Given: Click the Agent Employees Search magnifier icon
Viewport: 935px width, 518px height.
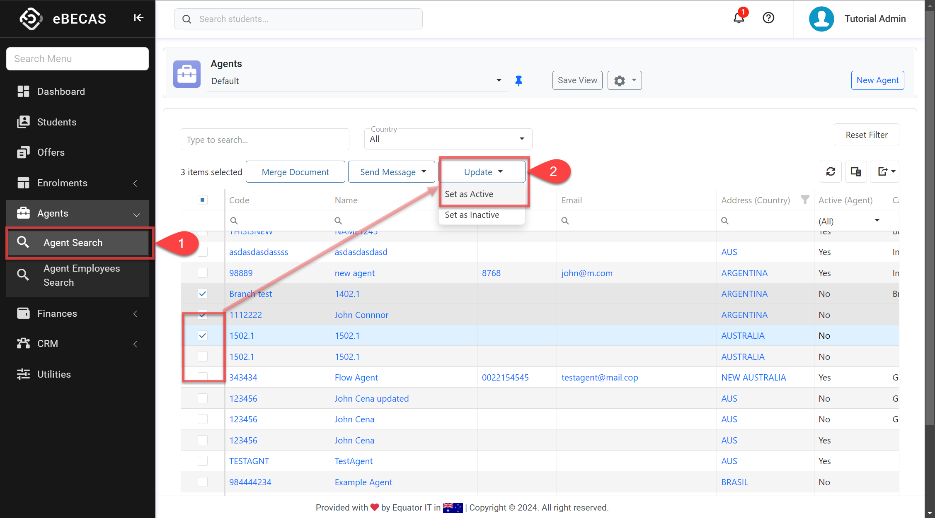Looking at the screenshot, I should point(23,275).
